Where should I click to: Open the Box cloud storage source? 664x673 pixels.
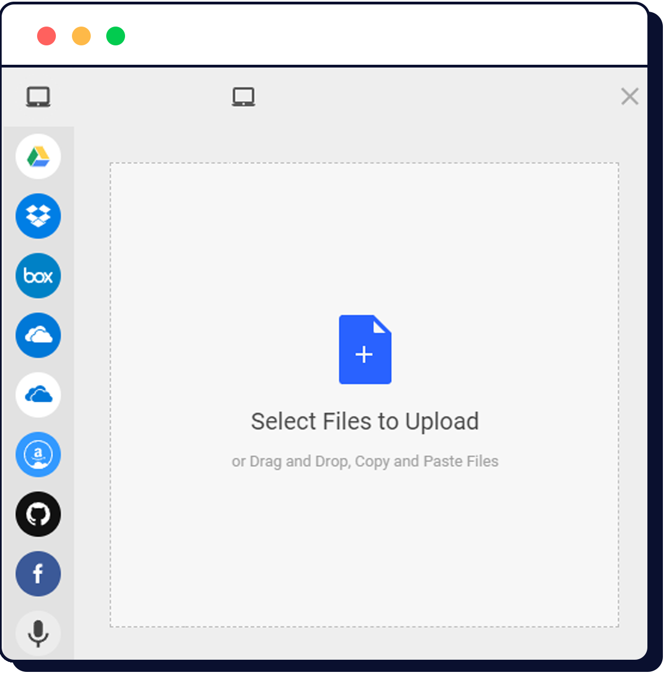(x=38, y=276)
